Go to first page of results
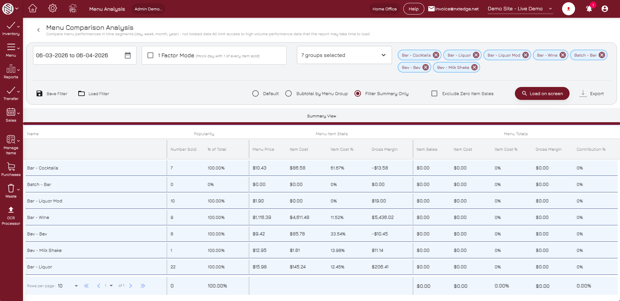The image size is (620, 301). click(86, 286)
